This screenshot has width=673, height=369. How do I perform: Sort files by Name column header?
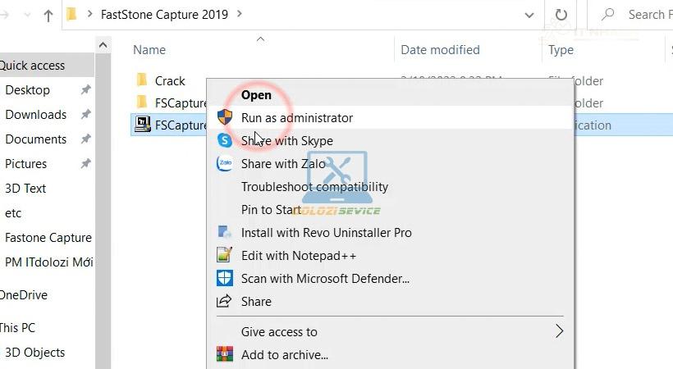point(149,50)
